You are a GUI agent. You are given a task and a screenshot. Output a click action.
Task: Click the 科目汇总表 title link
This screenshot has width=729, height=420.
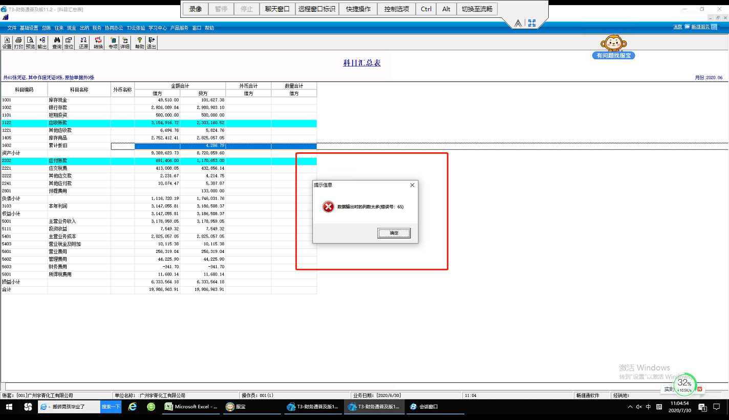pyautogui.click(x=362, y=63)
